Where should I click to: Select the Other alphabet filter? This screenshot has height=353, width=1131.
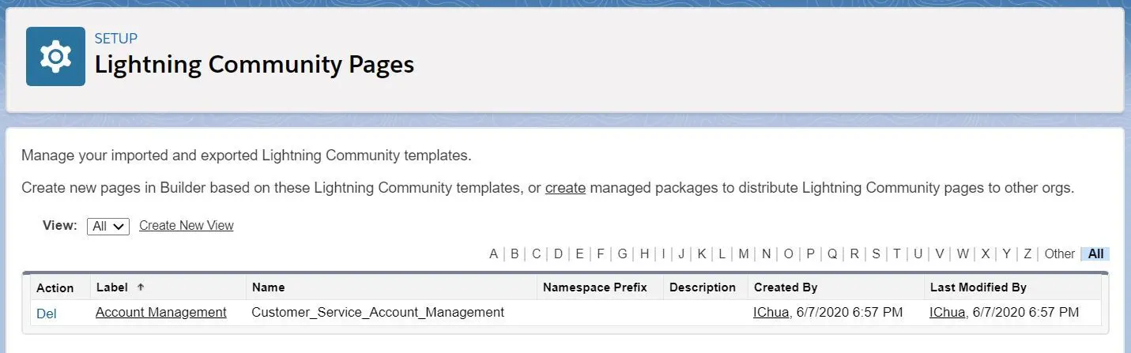coord(1060,253)
